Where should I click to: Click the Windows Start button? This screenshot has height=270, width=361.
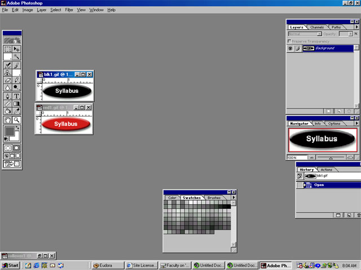10,265
